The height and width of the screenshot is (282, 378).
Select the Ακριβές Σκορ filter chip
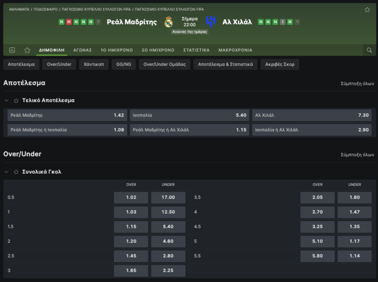tap(280, 65)
